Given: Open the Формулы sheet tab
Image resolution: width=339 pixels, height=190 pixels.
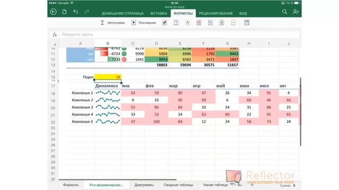Looking at the screenshot, I should [71, 185].
